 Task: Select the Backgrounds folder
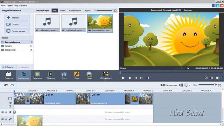17,50
